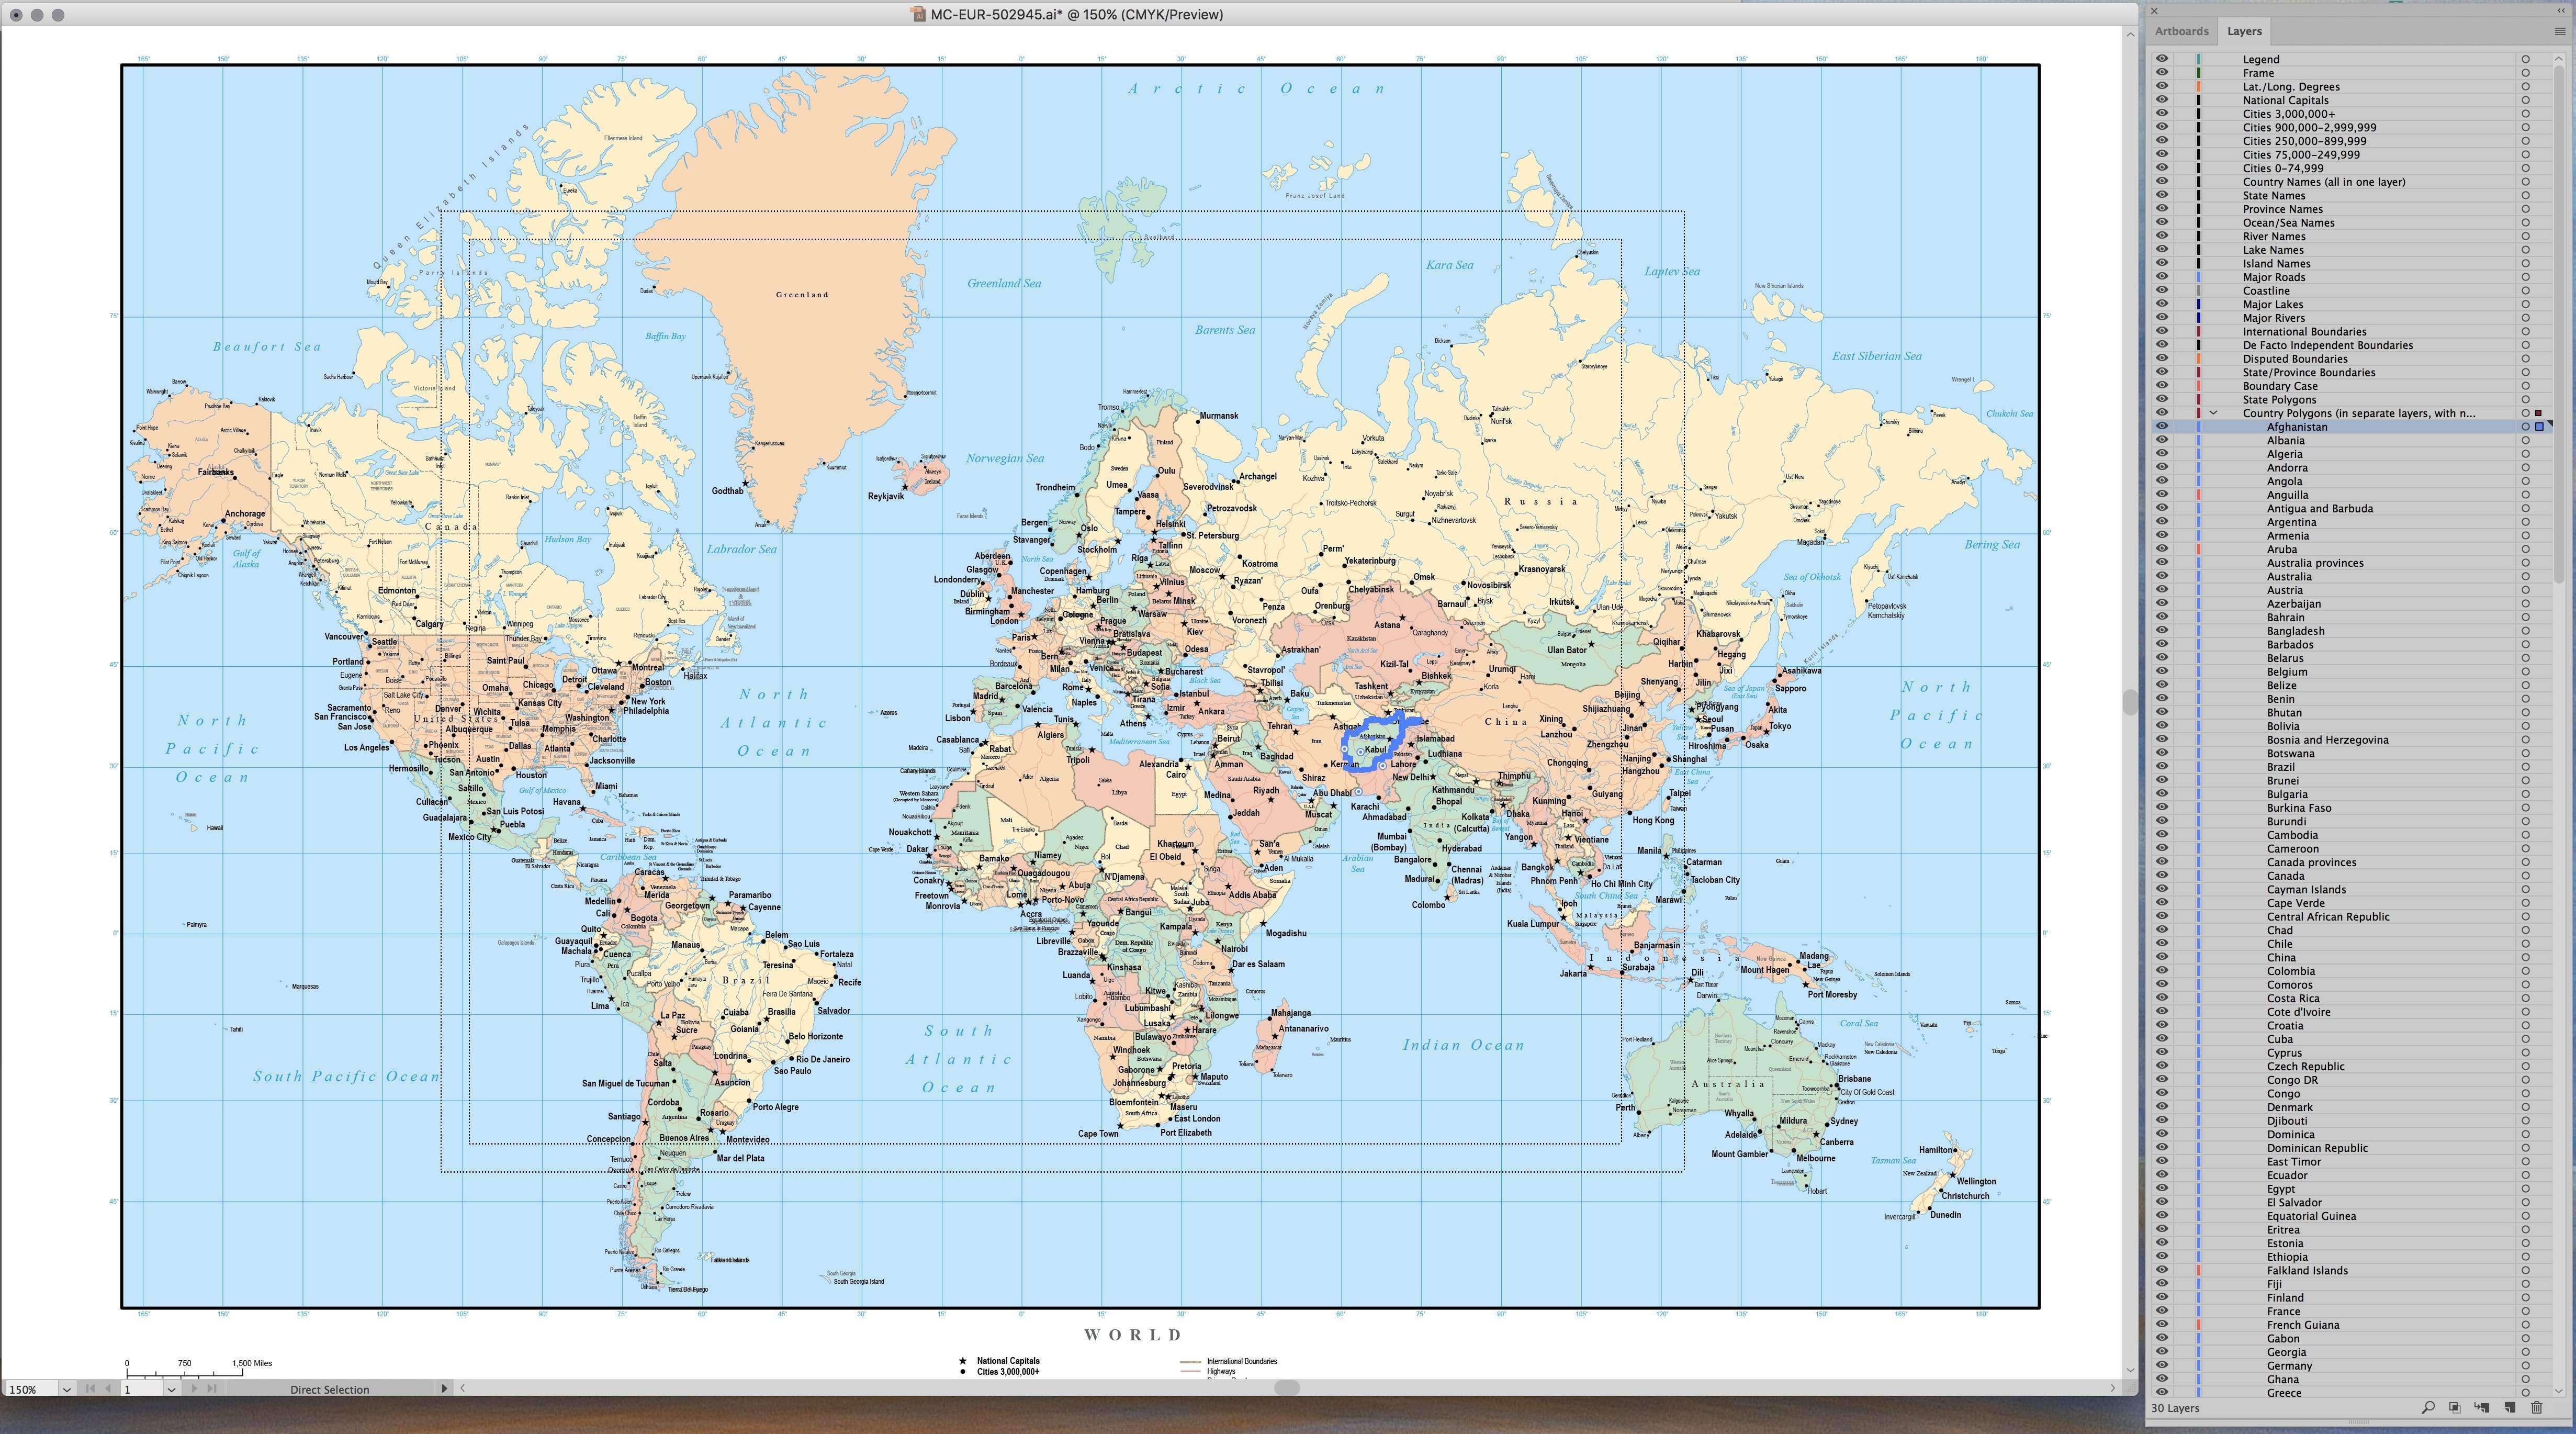Hide the Legend layer
The image size is (2576, 1434).
pos(2162,59)
